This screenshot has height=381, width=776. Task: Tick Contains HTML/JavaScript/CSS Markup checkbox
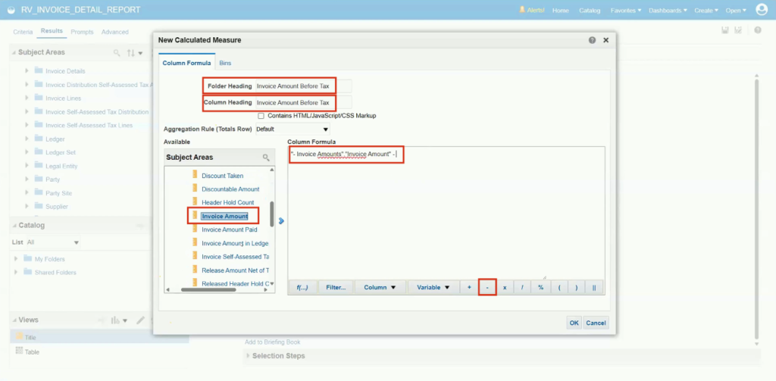point(261,116)
